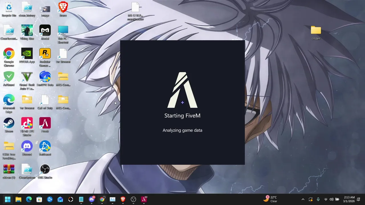Screen dimensions: 365x205
Task: Open Notepad from the taskbar
Action: [81, 199]
